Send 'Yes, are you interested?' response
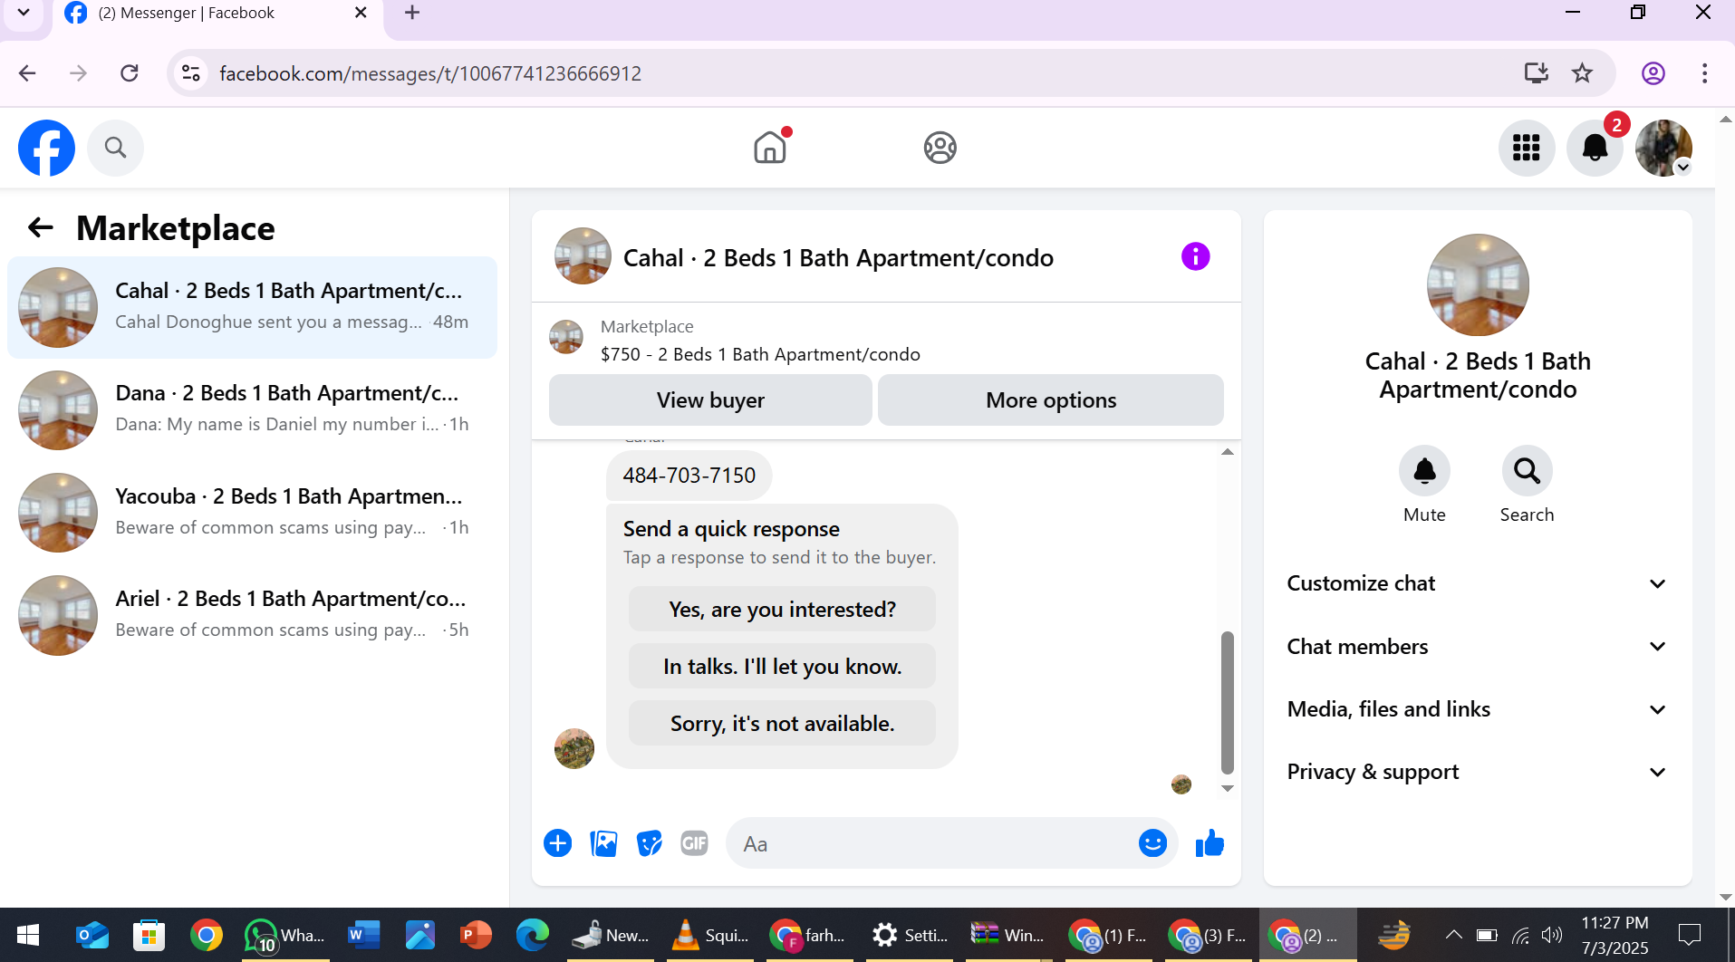The width and height of the screenshot is (1735, 962). point(782,610)
